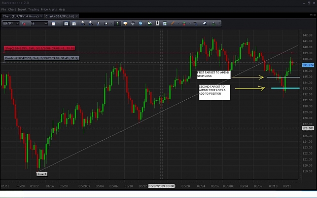The width and height of the screenshot is (317, 198).
Task: Restore the inner chart window
Action: (311, 15)
